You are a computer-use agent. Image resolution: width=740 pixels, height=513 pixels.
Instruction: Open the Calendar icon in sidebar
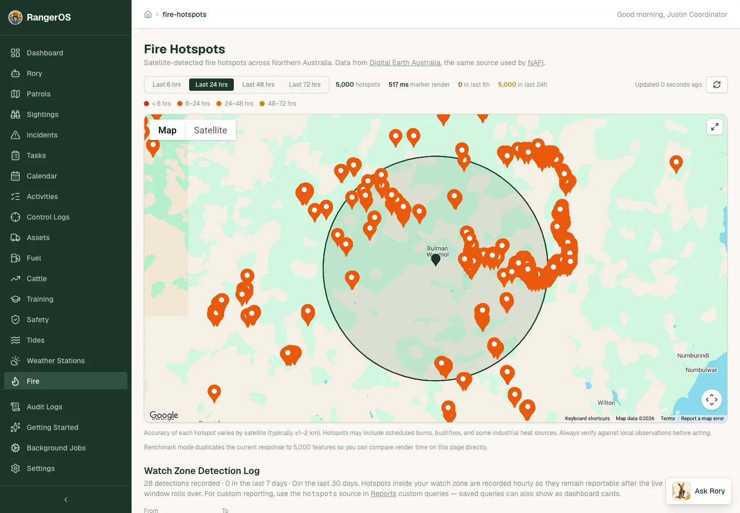pos(15,176)
